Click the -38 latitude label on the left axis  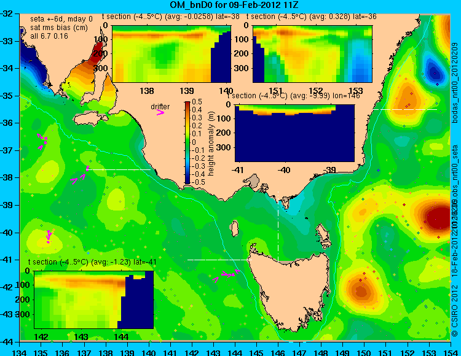click(7, 177)
